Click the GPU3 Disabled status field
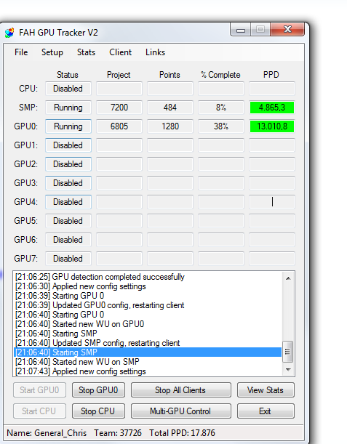The image size is (347, 444). (68, 183)
